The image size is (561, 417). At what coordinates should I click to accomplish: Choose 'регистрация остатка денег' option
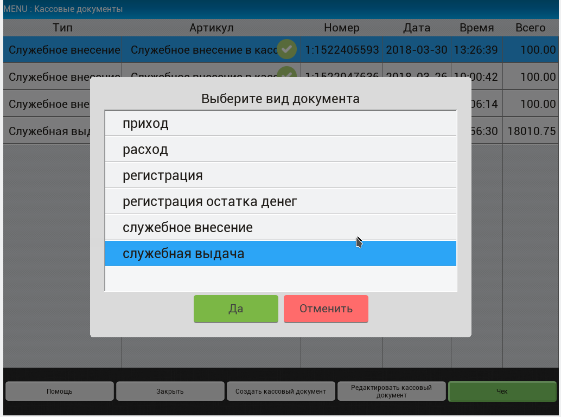(x=280, y=201)
